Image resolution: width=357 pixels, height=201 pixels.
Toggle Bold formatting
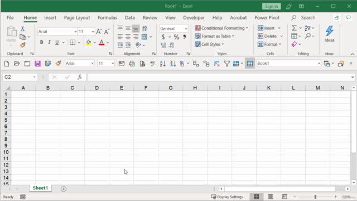tap(41, 42)
